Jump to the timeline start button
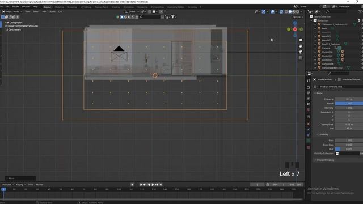The width and height of the screenshot is (363, 204). pyautogui.click(x=141, y=185)
